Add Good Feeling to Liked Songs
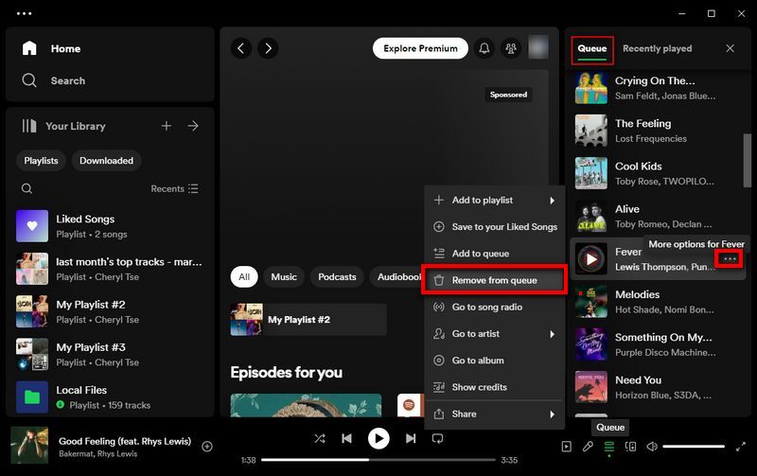The image size is (757, 476). [207, 447]
